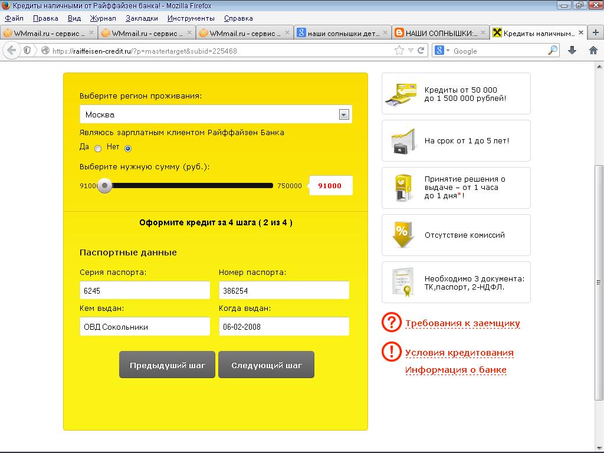Open the region dropdown showing Москва
The width and height of the screenshot is (604, 453).
tap(216, 114)
